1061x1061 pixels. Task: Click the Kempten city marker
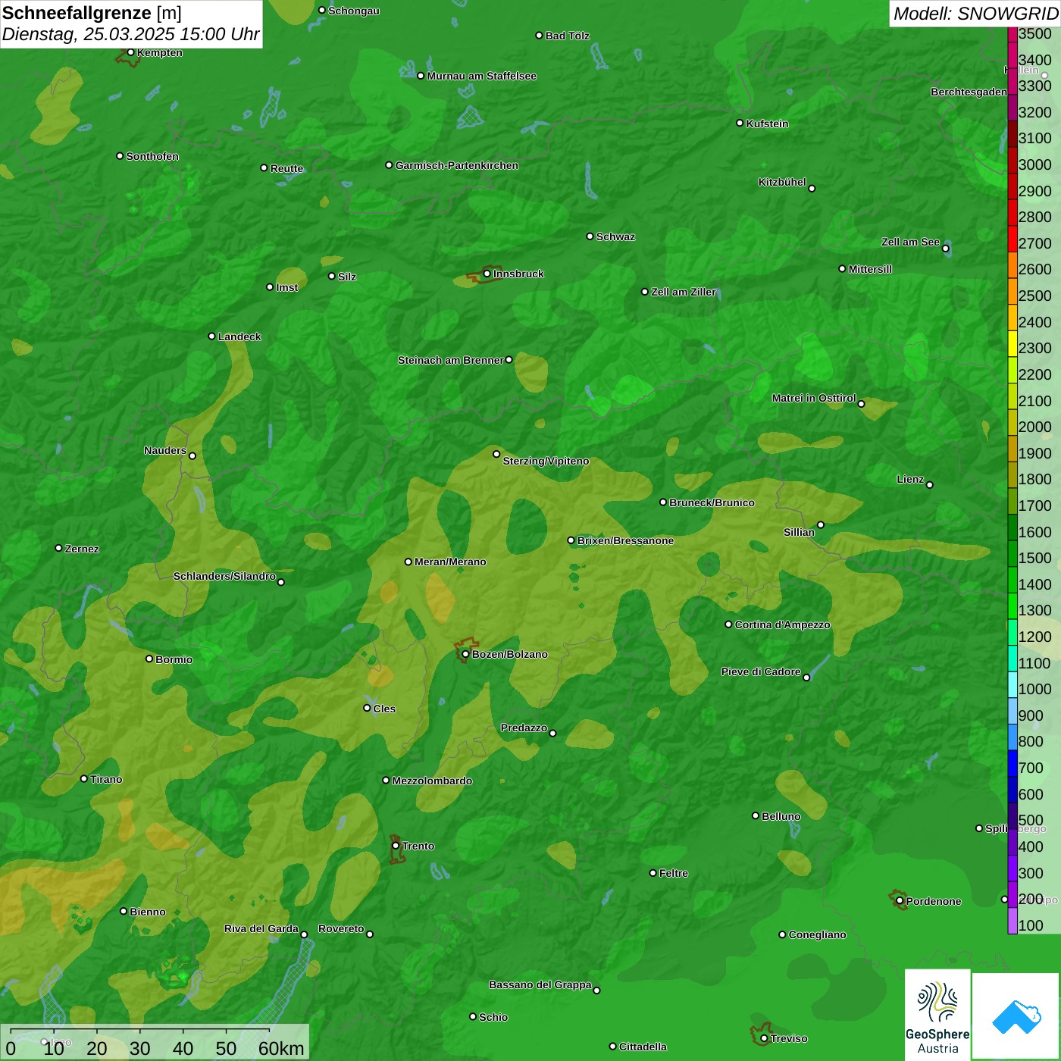click(x=130, y=52)
